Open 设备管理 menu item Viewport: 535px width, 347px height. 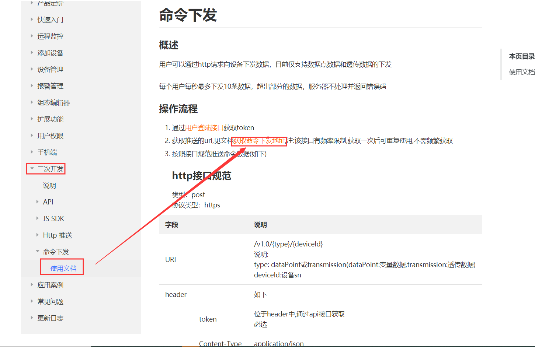point(50,69)
